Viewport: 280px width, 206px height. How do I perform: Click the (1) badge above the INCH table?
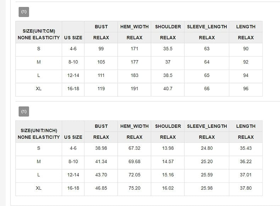pyautogui.click(x=24, y=112)
